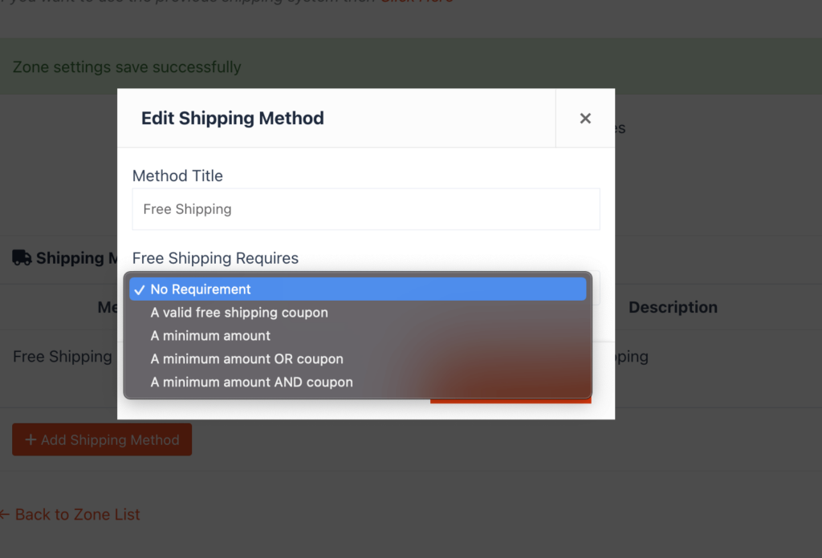Choose A valid free shipping coupon
822x558 pixels.
pos(239,313)
